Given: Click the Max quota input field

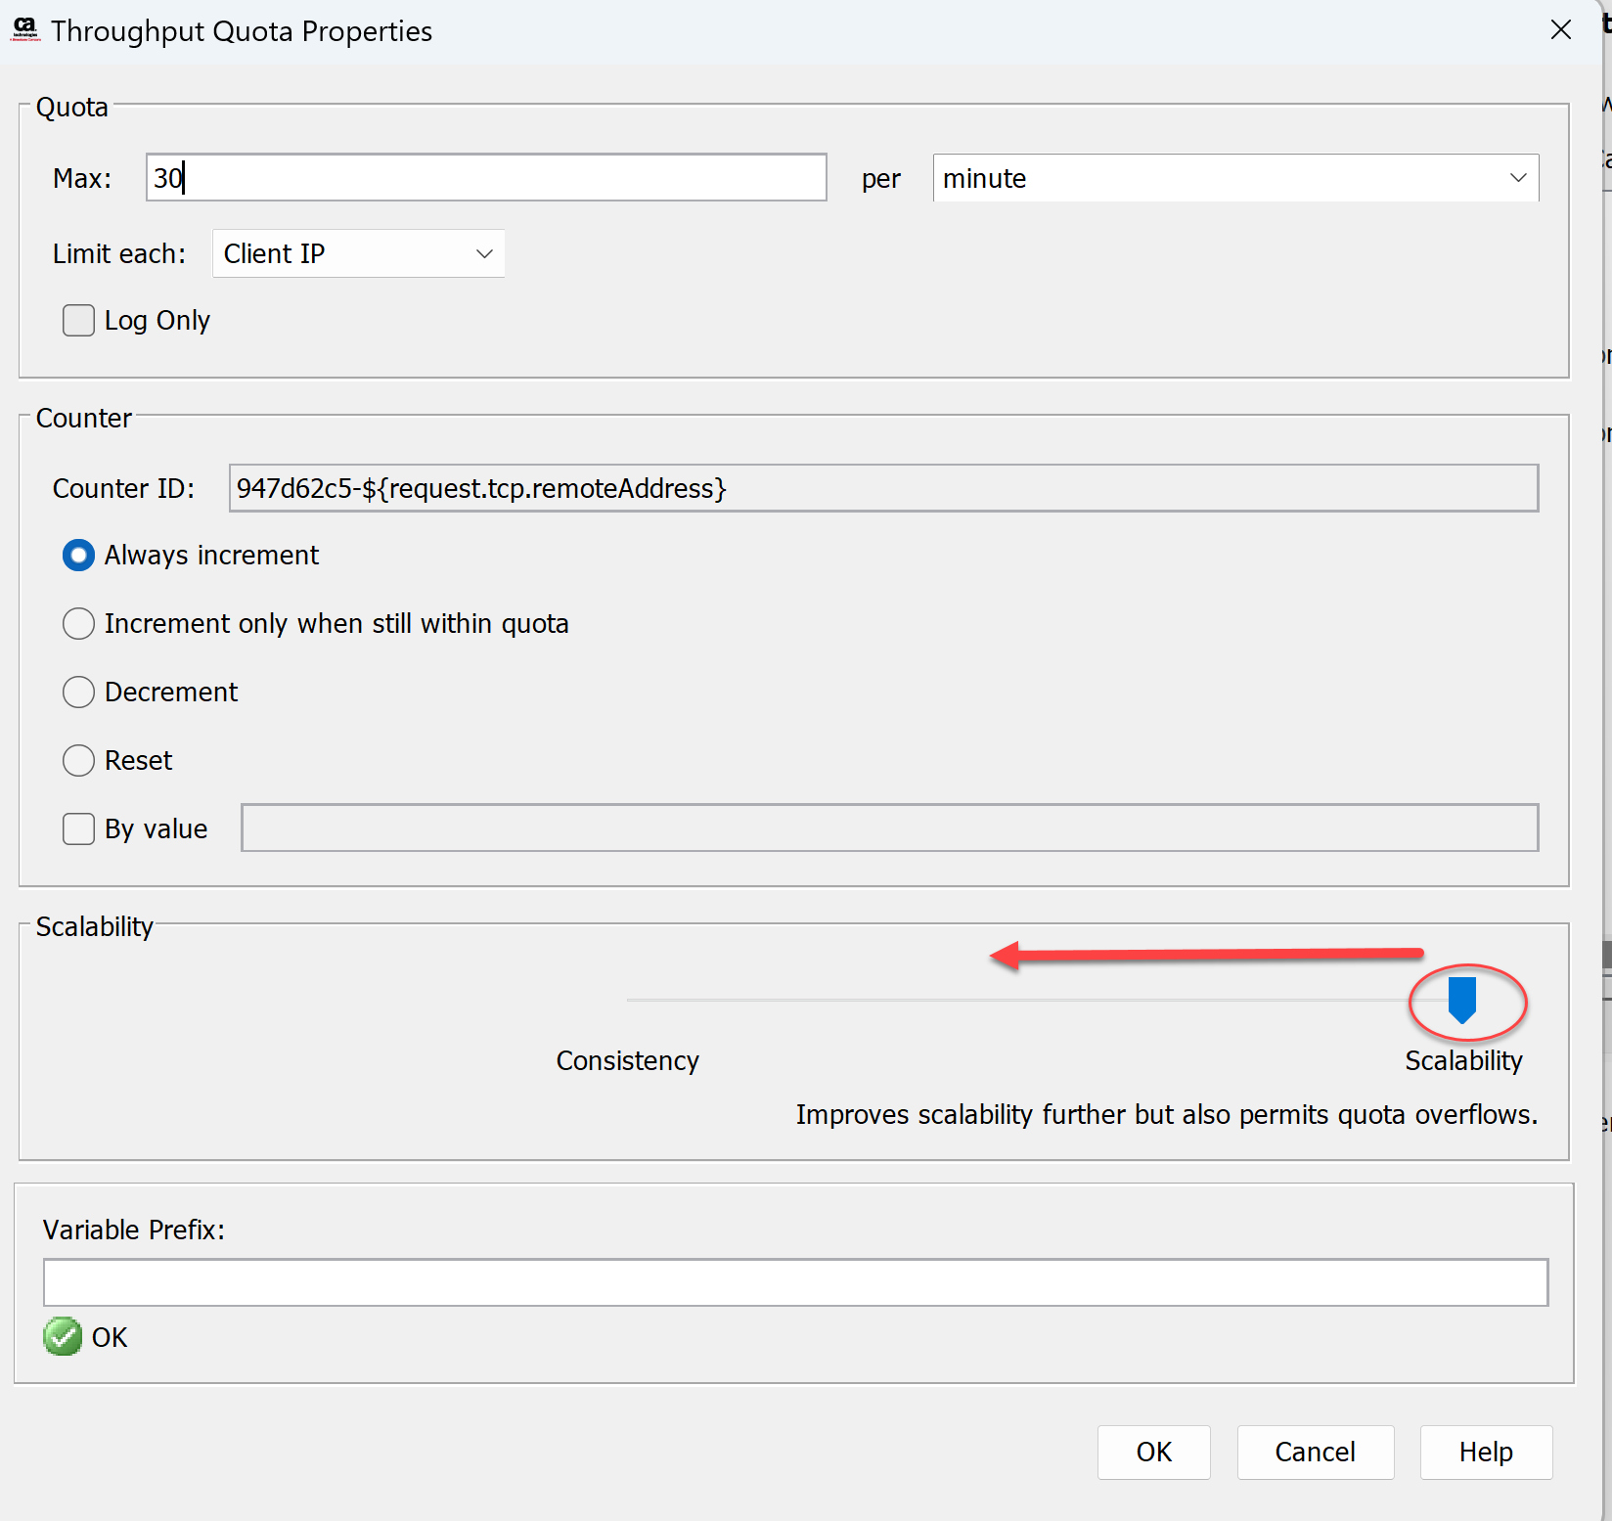Looking at the screenshot, I should coord(486,178).
